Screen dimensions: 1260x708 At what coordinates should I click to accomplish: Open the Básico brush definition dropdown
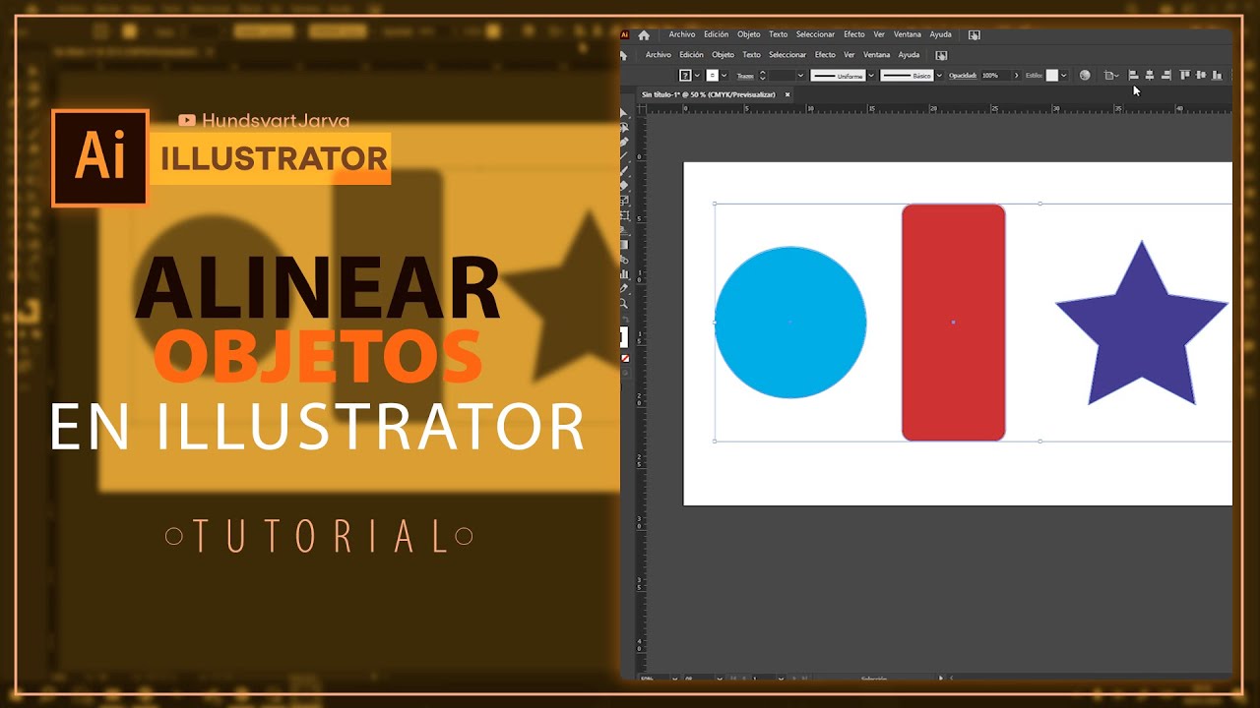939,75
